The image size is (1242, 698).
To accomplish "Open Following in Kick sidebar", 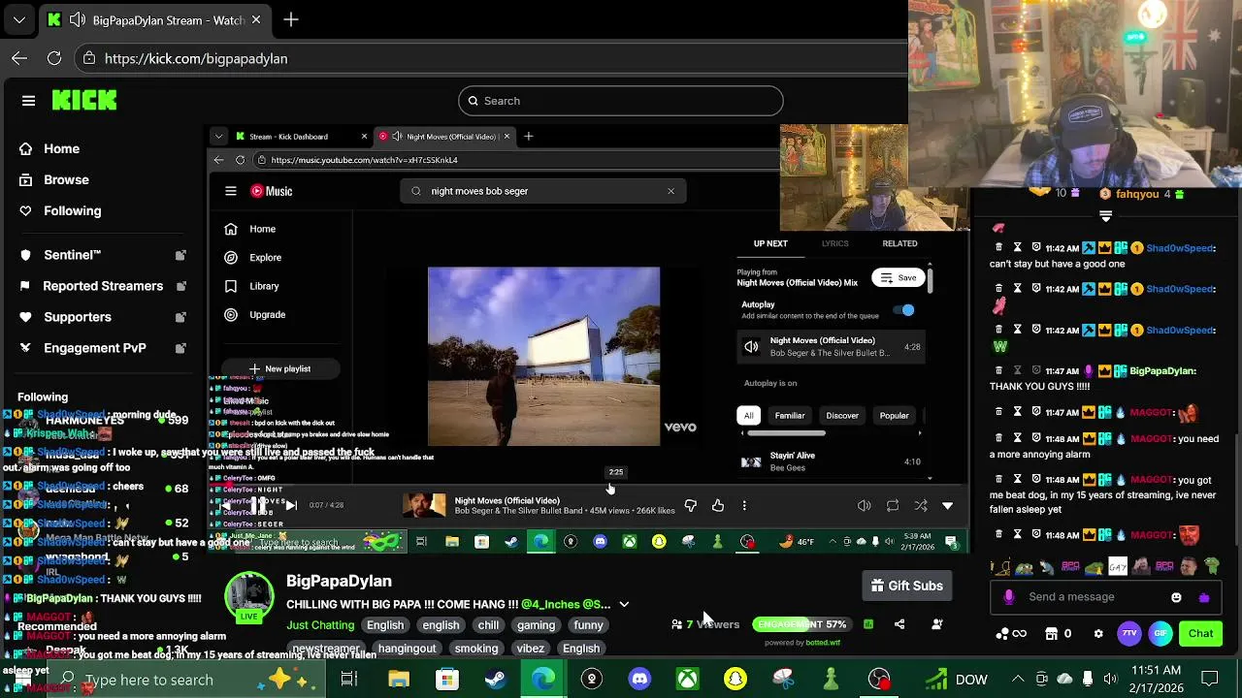I will click(x=72, y=210).
